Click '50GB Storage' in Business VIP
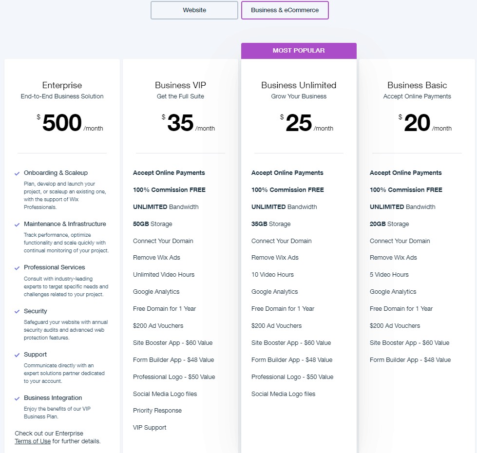This screenshot has width=477, height=453. point(153,224)
